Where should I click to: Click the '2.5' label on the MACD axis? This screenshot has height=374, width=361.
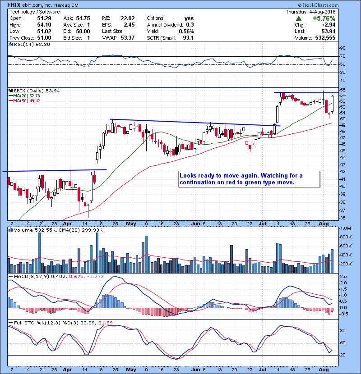click(x=343, y=277)
